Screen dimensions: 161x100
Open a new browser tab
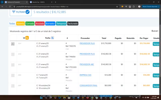(x=55, y=2)
